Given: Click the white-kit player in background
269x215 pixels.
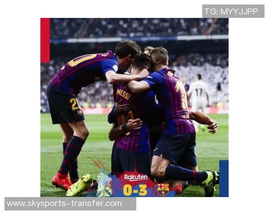Looking at the screenshot, I should click(x=199, y=101).
